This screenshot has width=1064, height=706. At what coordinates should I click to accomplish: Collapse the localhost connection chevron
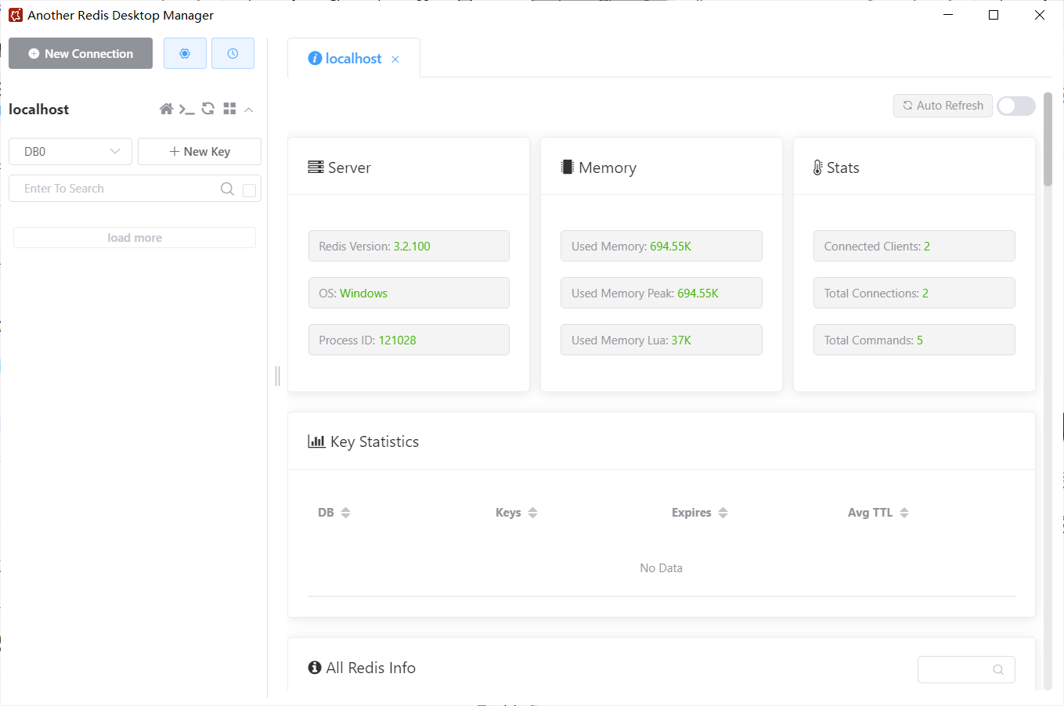point(249,110)
